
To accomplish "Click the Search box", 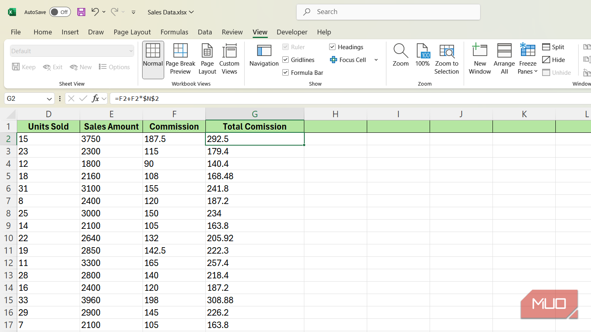I will (388, 12).
